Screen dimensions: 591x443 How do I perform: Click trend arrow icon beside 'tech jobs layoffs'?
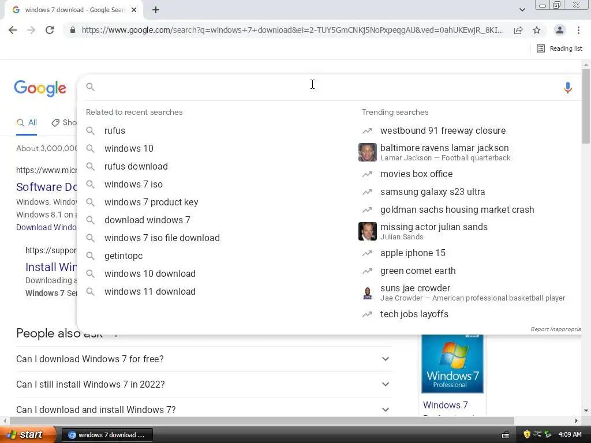367,314
